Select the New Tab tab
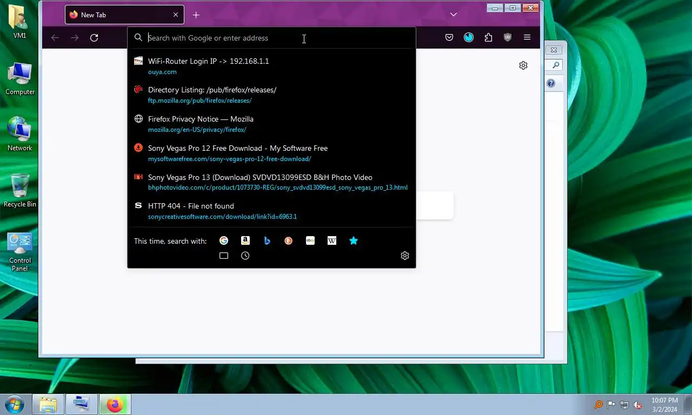This screenshot has height=415, width=692. pyautogui.click(x=124, y=15)
